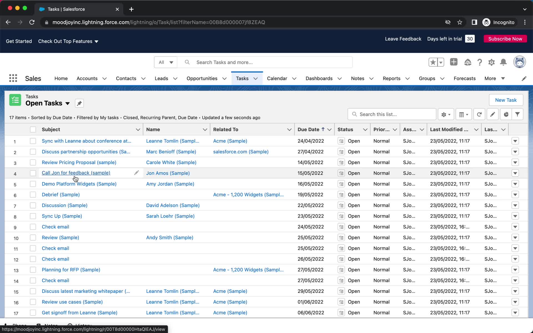The width and height of the screenshot is (533, 333).
Task: Click the Search this list field
Action: click(x=392, y=114)
